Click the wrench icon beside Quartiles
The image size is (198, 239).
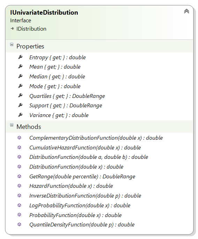(x=20, y=95)
